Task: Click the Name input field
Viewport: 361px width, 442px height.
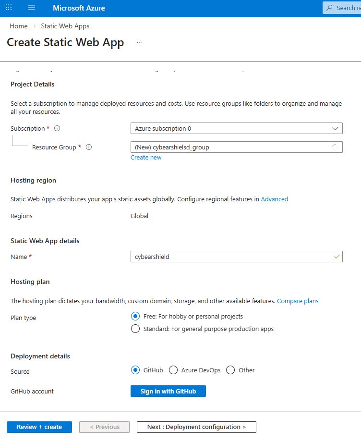Action: tap(230, 257)
